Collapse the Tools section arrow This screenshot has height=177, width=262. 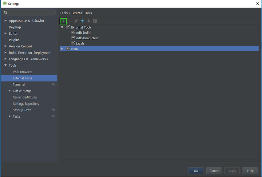tap(5, 65)
